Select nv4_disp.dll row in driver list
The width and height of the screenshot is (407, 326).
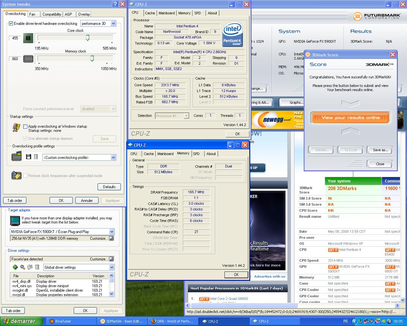(59, 281)
